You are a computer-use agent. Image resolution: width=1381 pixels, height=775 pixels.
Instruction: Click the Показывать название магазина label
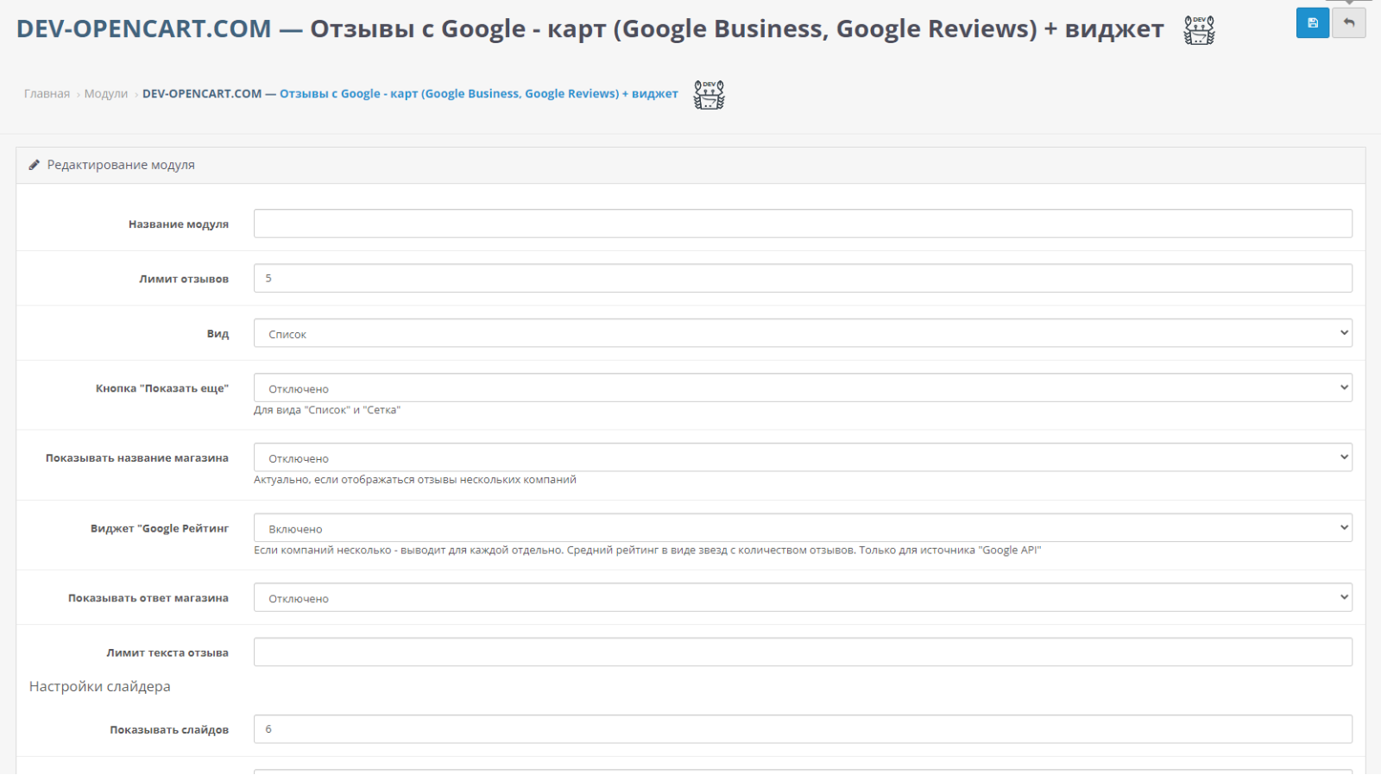(x=137, y=458)
